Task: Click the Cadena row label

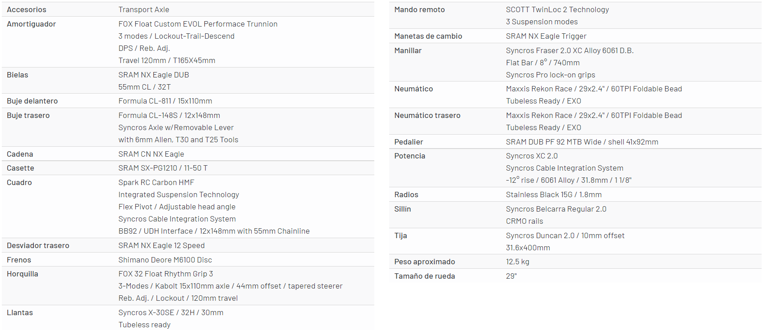Action: coord(20,154)
